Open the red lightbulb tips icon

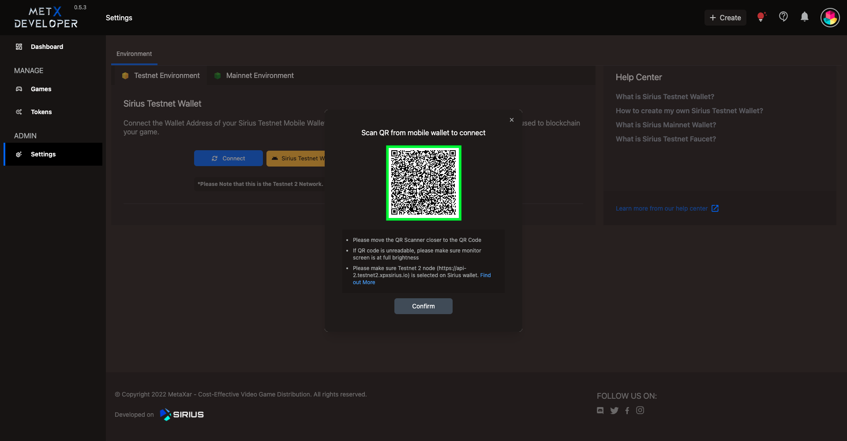761,17
